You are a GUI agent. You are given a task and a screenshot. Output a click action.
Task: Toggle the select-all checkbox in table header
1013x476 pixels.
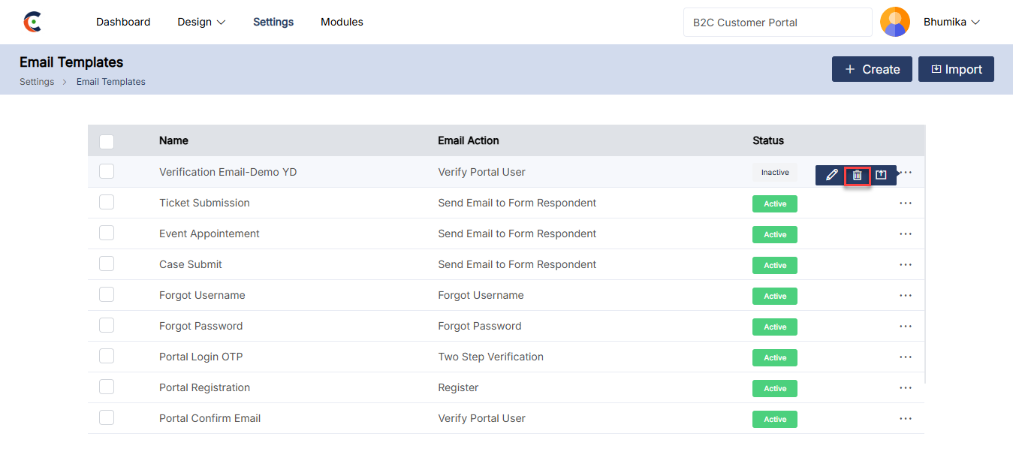pos(107,141)
